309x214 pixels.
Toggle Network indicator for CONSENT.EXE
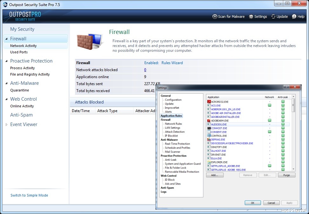270,132
